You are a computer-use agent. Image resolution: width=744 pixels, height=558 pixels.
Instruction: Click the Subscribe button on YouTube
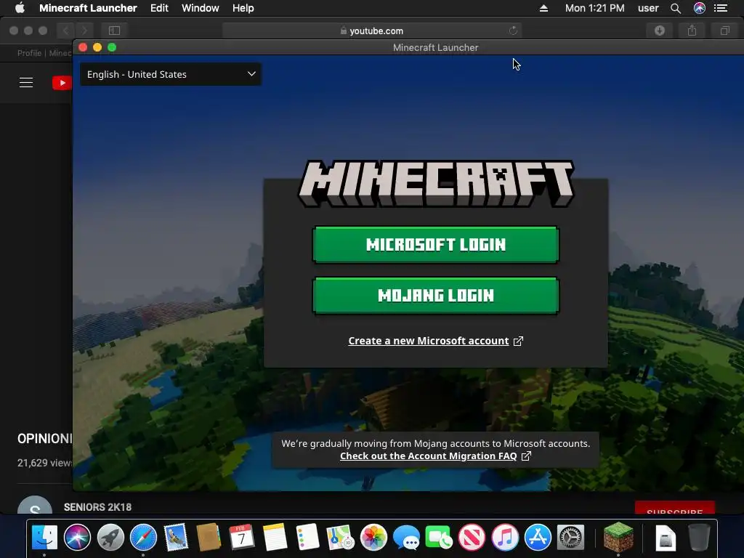[675, 507]
